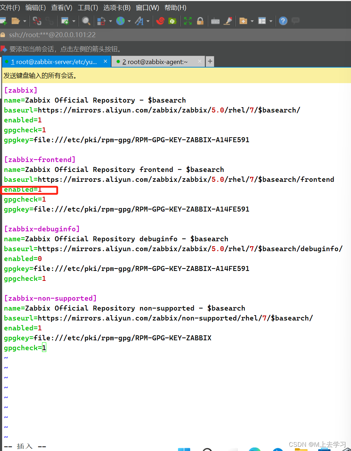The height and width of the screenshot is (451, 351).
Task: Click the gpgkey line ending RPM-GPG-KEY-ZABBIX
Action: click(108, 338)
